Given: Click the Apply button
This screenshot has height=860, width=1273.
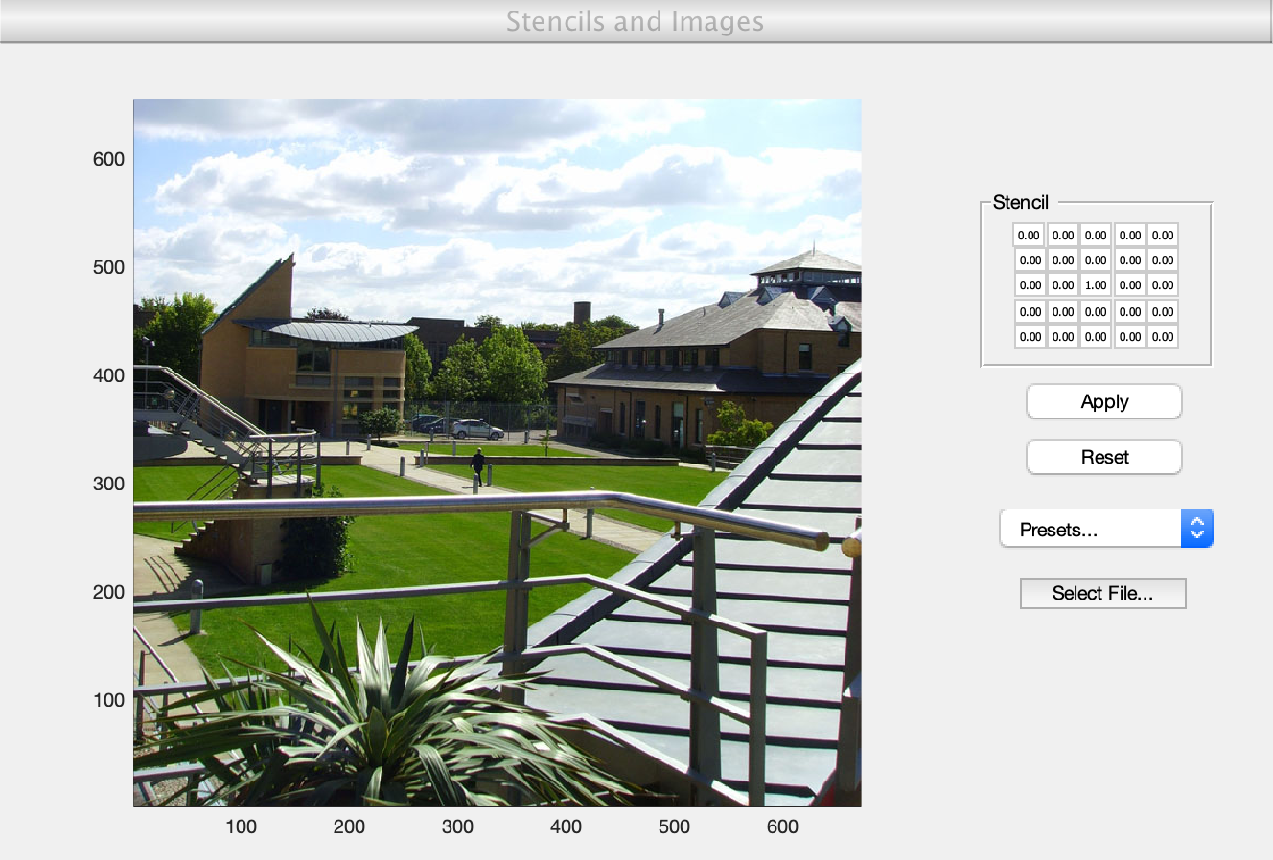Looking at the screenshot, I should 1104,401.
